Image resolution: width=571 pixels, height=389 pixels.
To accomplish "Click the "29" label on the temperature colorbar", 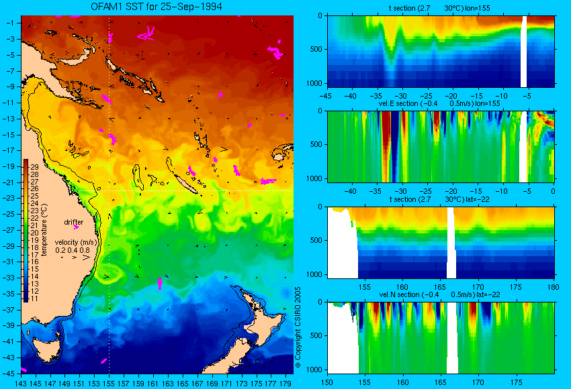I will point(34,167).
